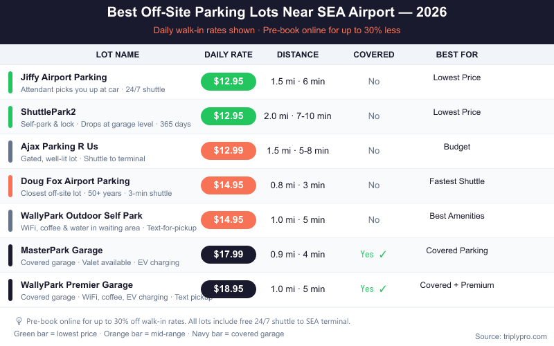Click the lightbulb tip icon in footer
This screenshot has width=554, height=346.
19,321
